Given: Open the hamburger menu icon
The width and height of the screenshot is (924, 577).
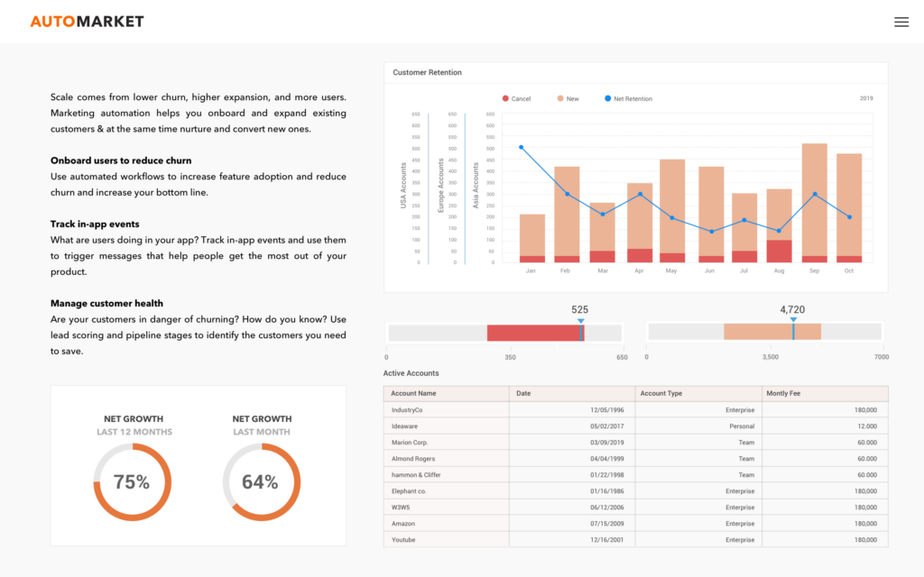Looking at the screenshot, I should (x=901, y=22).
